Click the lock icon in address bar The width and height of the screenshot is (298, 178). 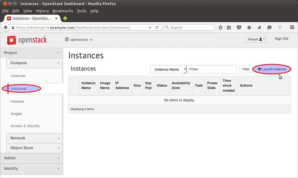coord(13,27)
